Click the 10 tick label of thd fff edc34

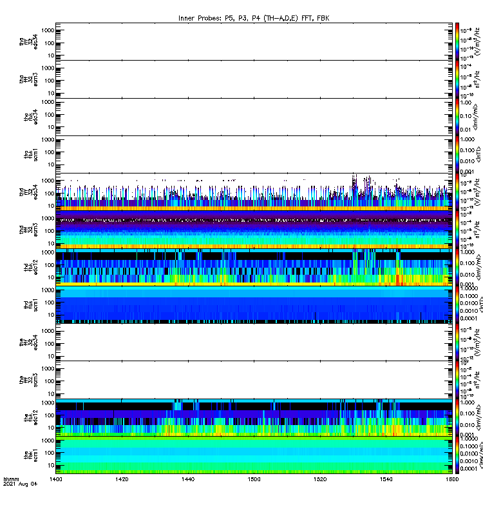tap(51, 206)
